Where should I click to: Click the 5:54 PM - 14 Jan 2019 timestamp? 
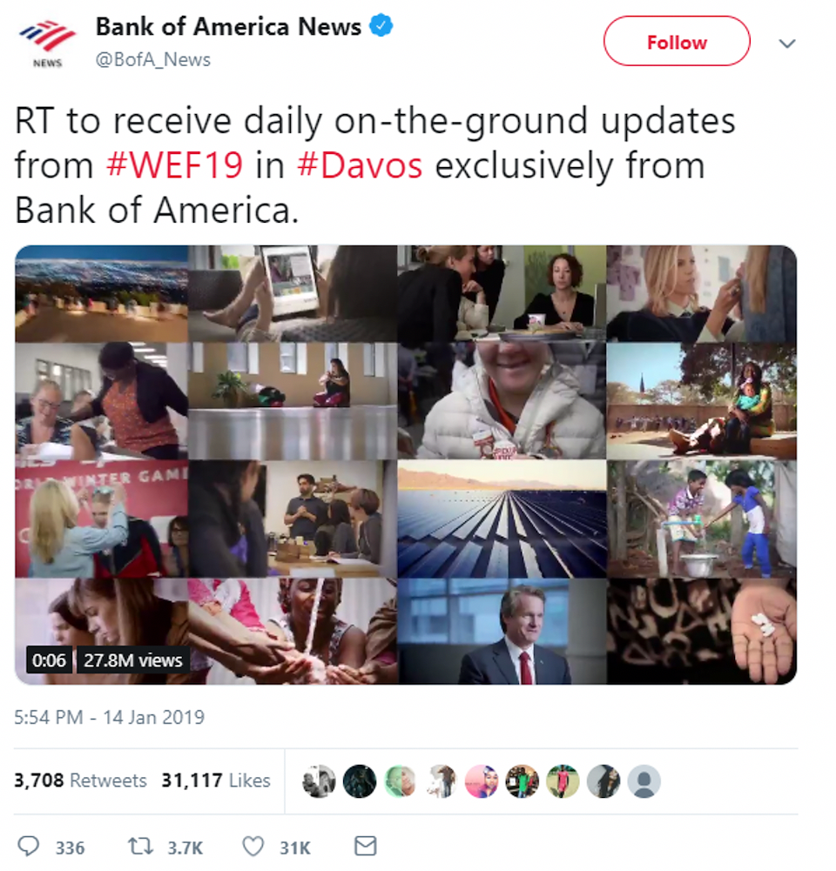(109, 717)
